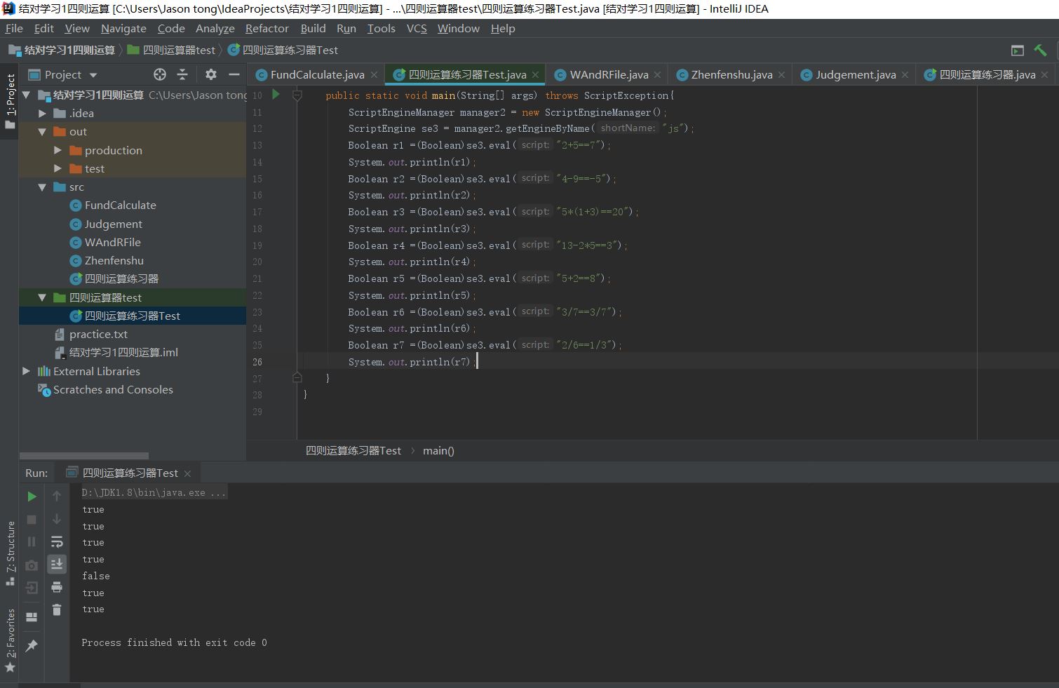
Task: Click the clear all trash icon in console
Action: [x=57, y=610]
